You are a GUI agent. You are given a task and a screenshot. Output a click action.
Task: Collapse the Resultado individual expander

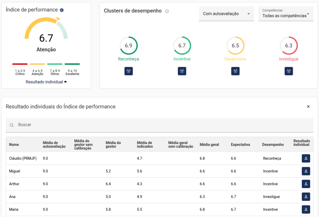point(46,82)
